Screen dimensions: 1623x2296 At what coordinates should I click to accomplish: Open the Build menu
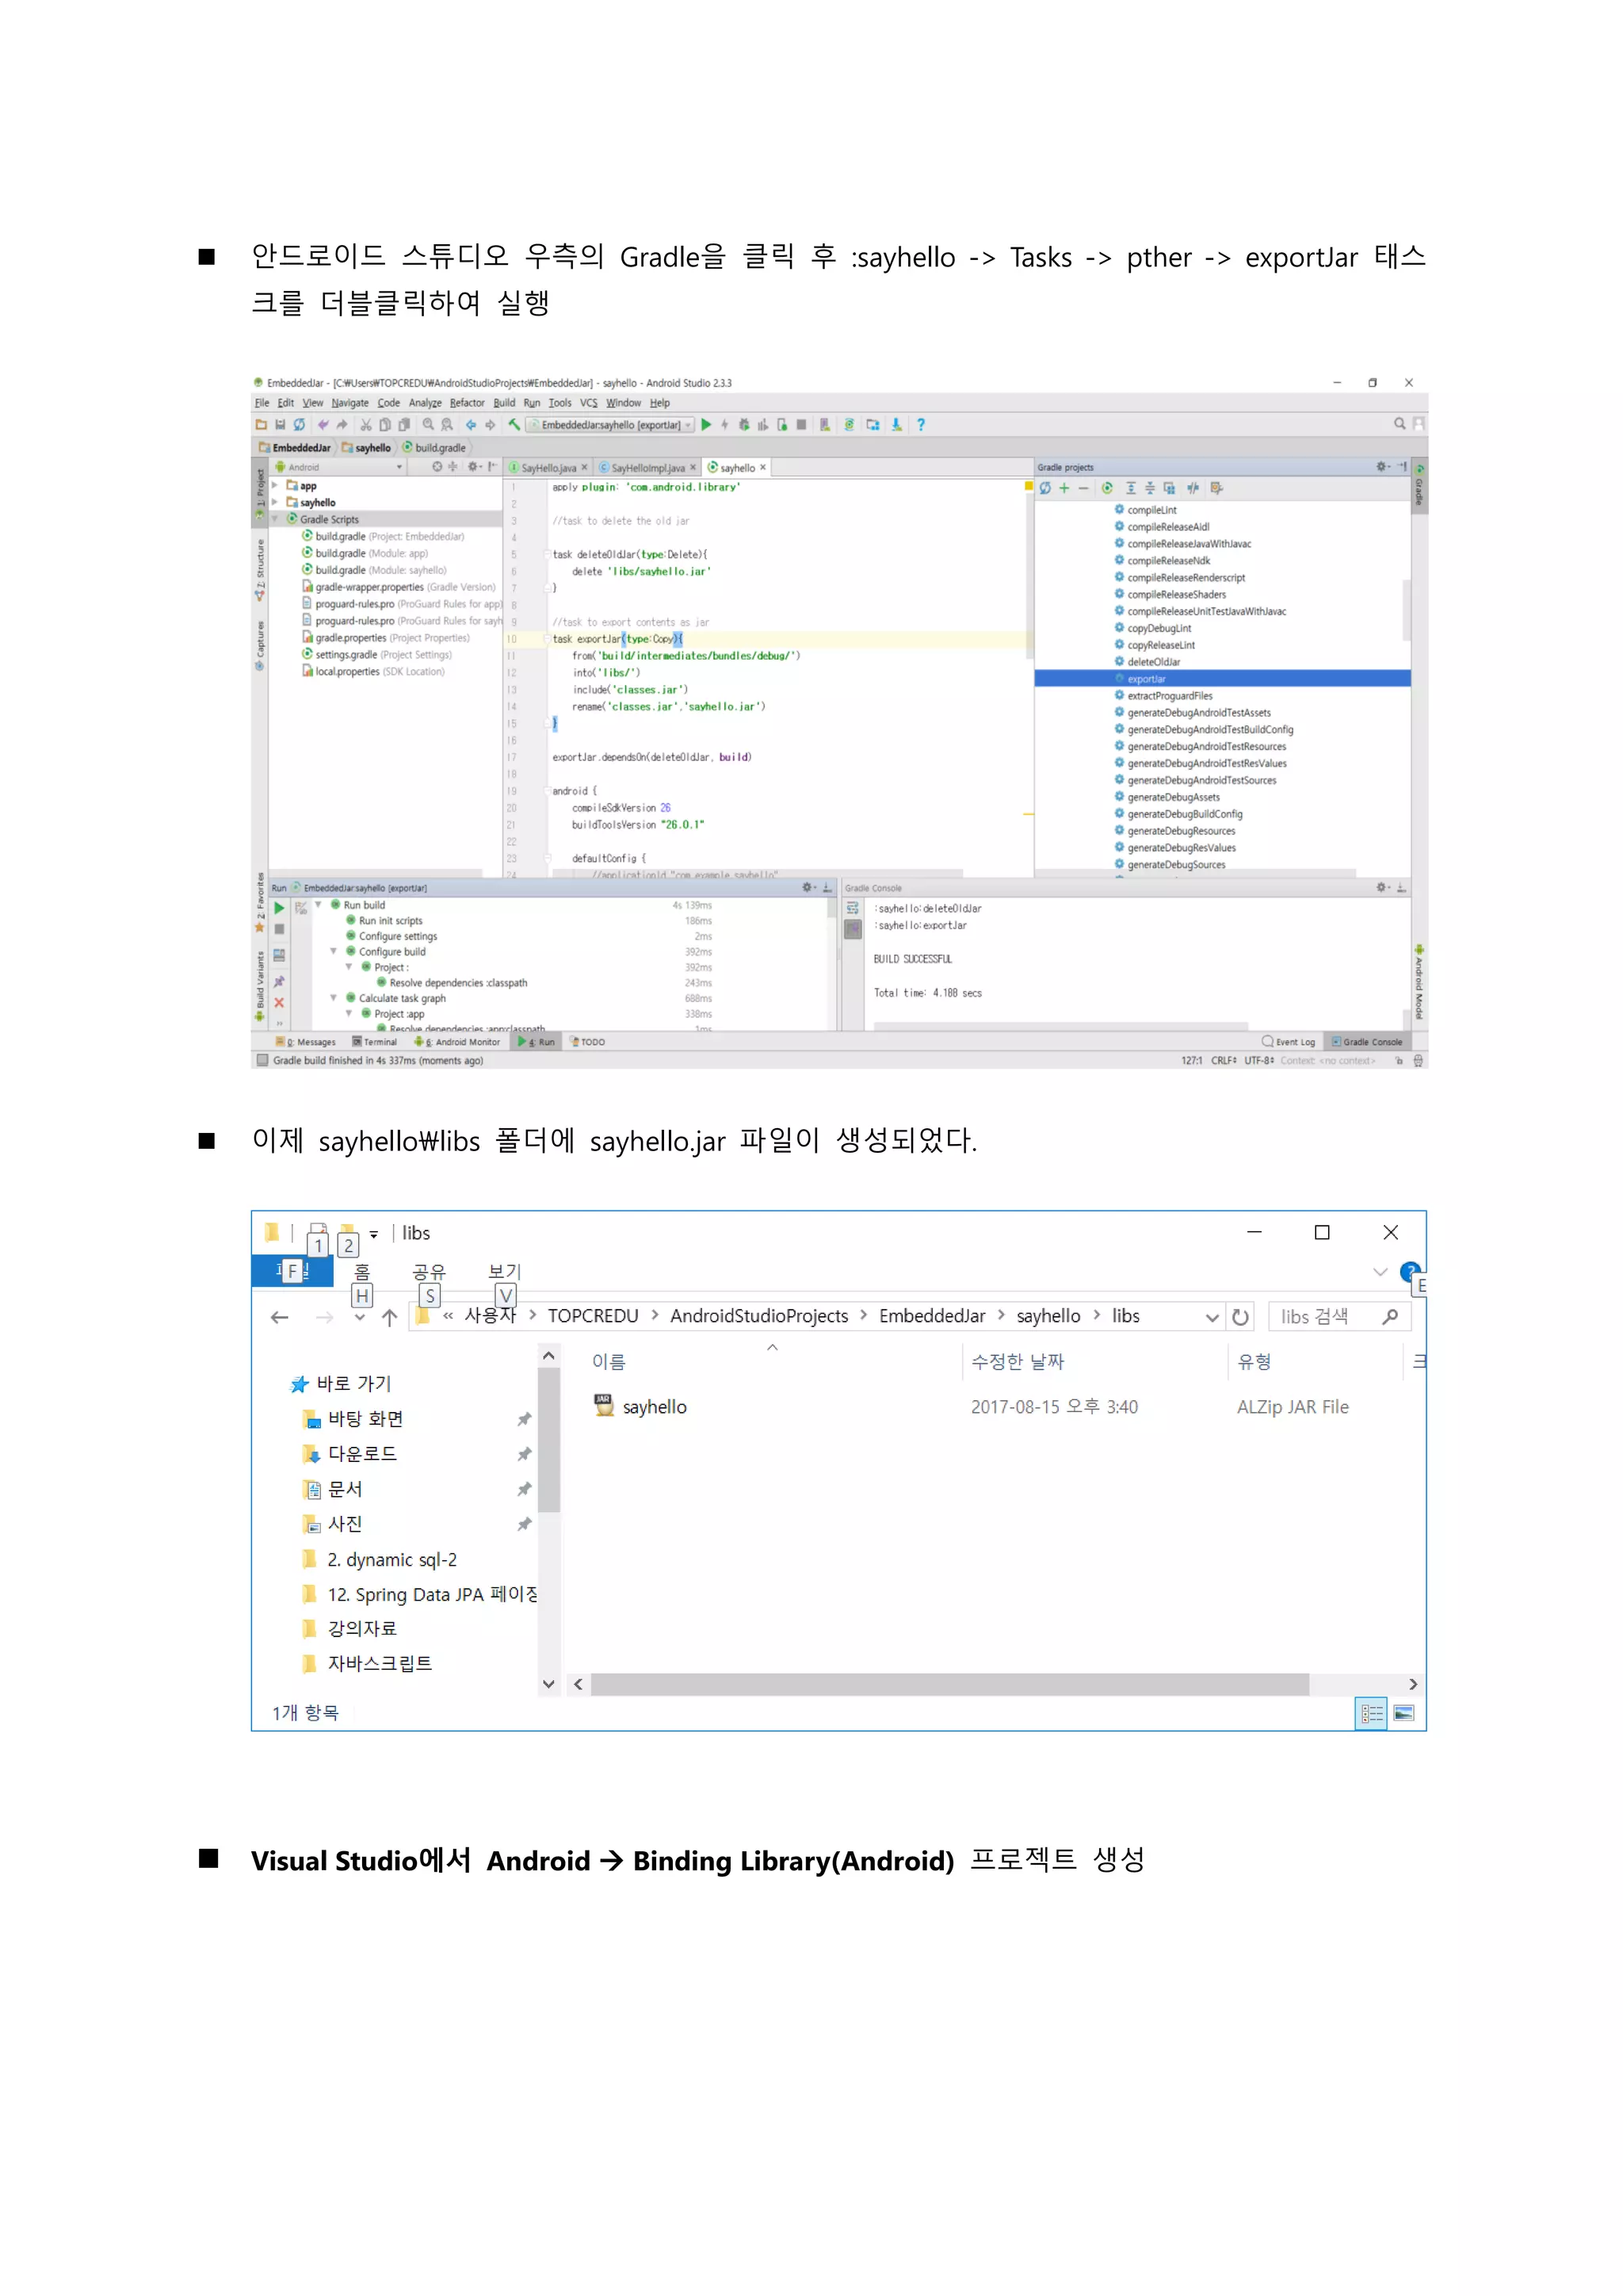point(504,403)
